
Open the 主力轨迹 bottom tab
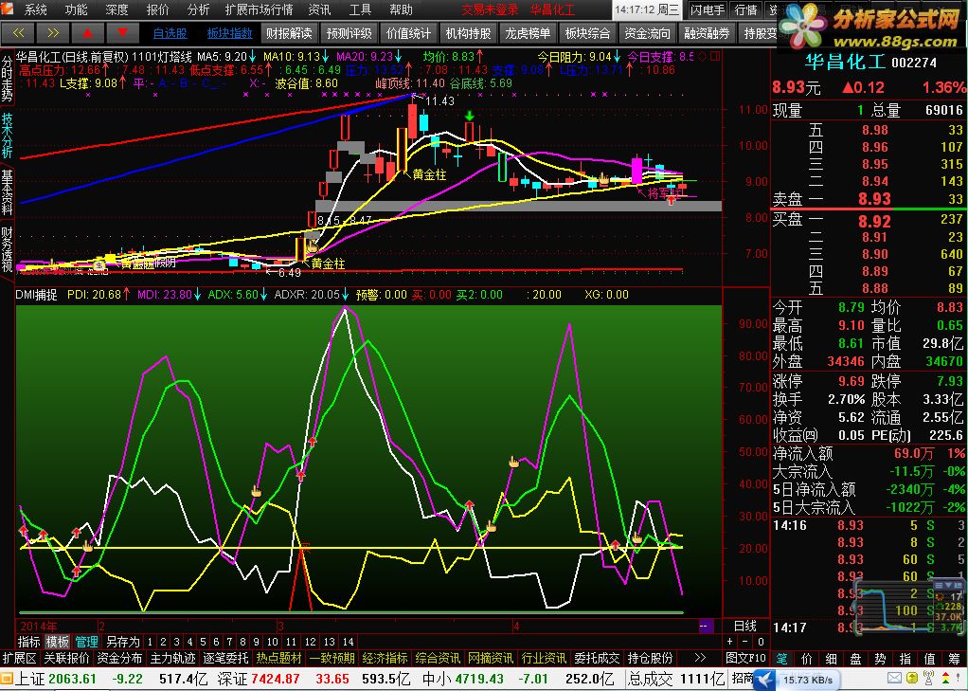coord(172,658)
